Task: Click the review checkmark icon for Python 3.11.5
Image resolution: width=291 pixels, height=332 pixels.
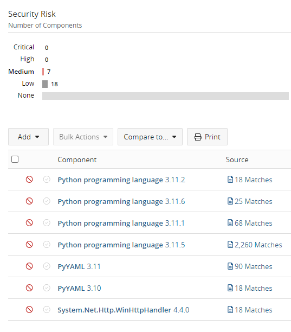Action: (x=47, y=245)
